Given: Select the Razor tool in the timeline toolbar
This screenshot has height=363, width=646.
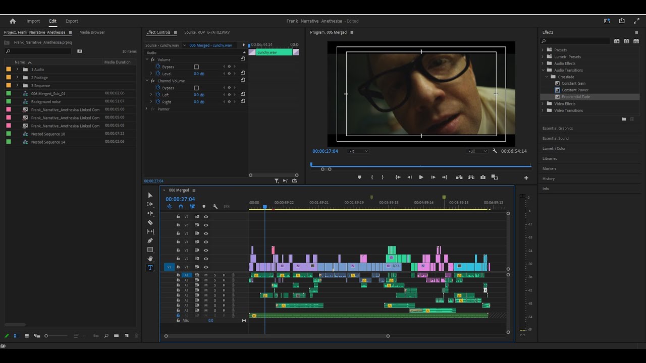Looking at the screenshot, I should click(150, 222).
